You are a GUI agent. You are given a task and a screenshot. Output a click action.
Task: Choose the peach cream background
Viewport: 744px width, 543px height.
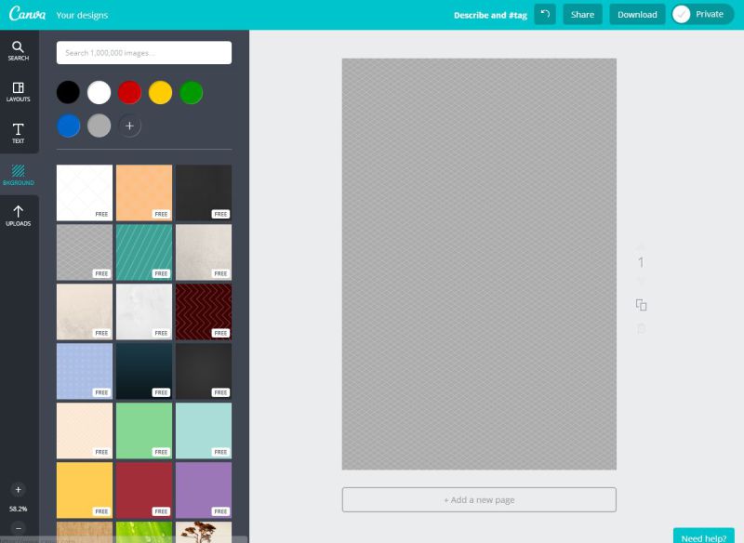pyautogui.click(x=85, y=430)
